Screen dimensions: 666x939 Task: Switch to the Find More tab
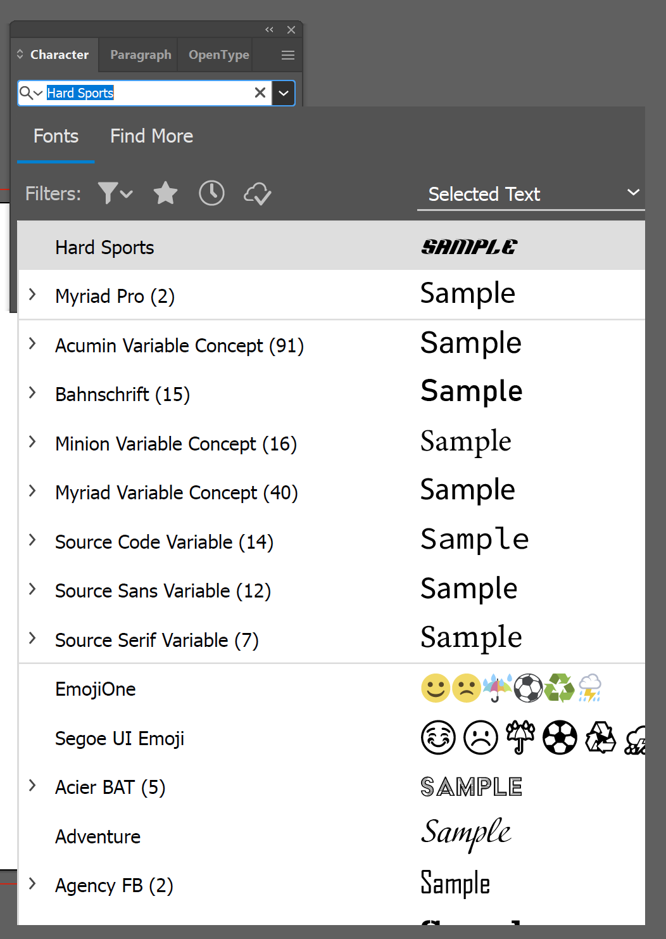coord(151,136)
